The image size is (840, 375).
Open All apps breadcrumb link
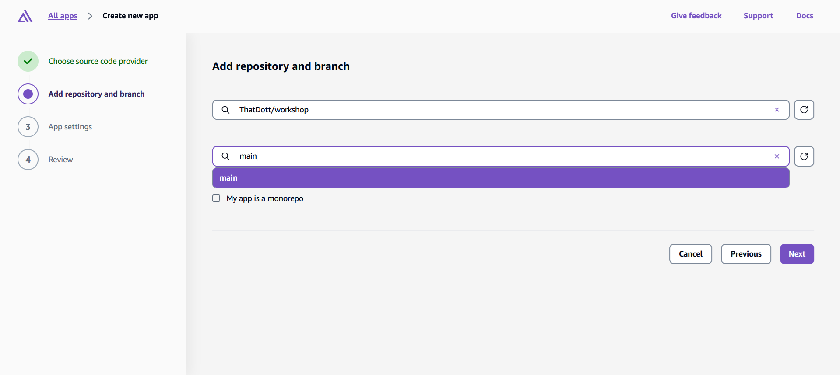[63, 16]
